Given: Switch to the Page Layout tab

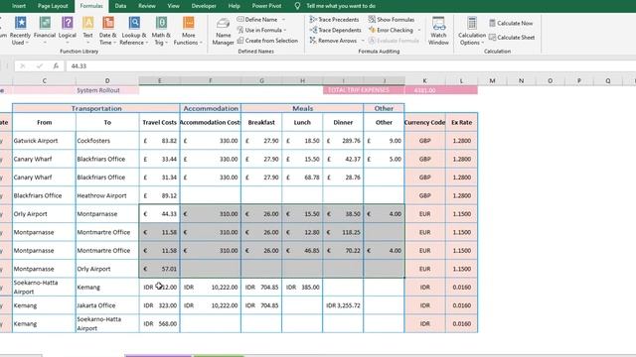Looking at the screenshot, I should click(x=53, y=6).
